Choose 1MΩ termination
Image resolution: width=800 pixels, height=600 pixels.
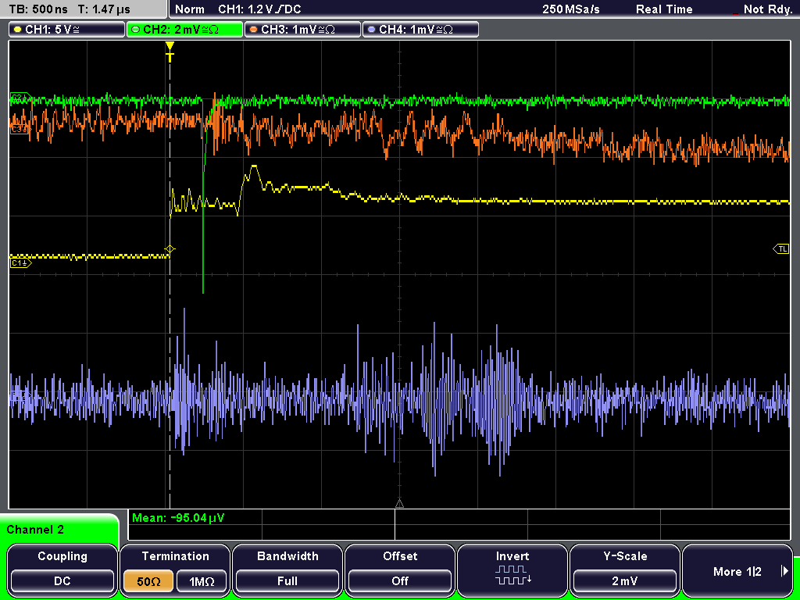point(202,580)
